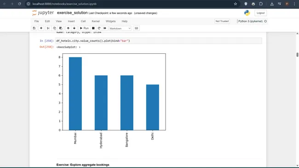
Task: Open the Kernel menu
Action: click(96, 21)
